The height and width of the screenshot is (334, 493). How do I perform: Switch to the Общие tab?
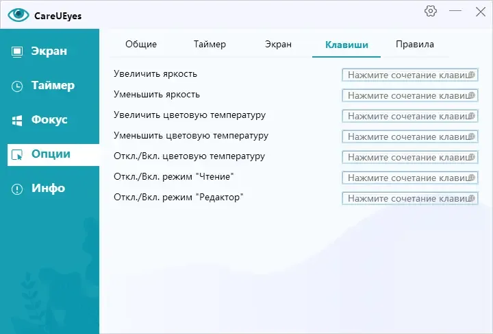141,44
